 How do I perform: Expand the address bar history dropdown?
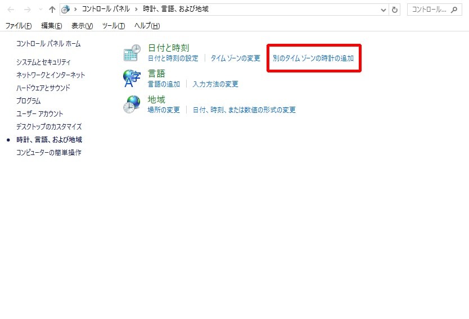[x=383, y=10]
